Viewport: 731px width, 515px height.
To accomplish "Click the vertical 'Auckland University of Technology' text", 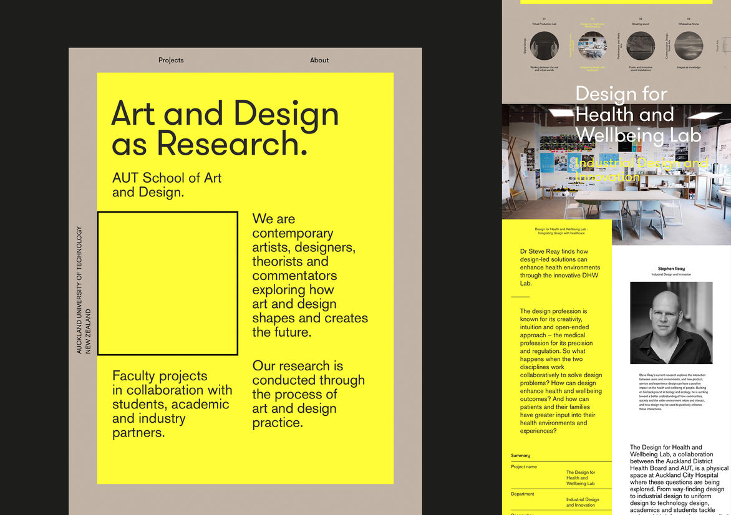I will coord(79,290).
